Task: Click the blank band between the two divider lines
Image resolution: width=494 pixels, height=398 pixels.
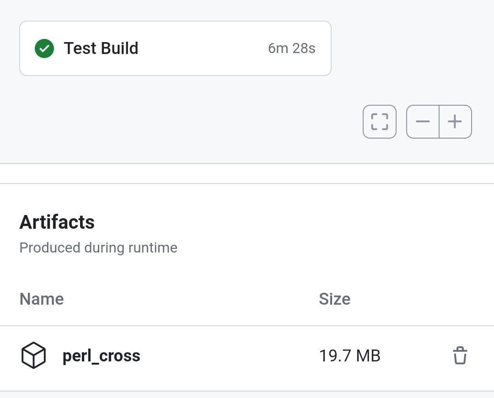Action: (x=247, y=173)
